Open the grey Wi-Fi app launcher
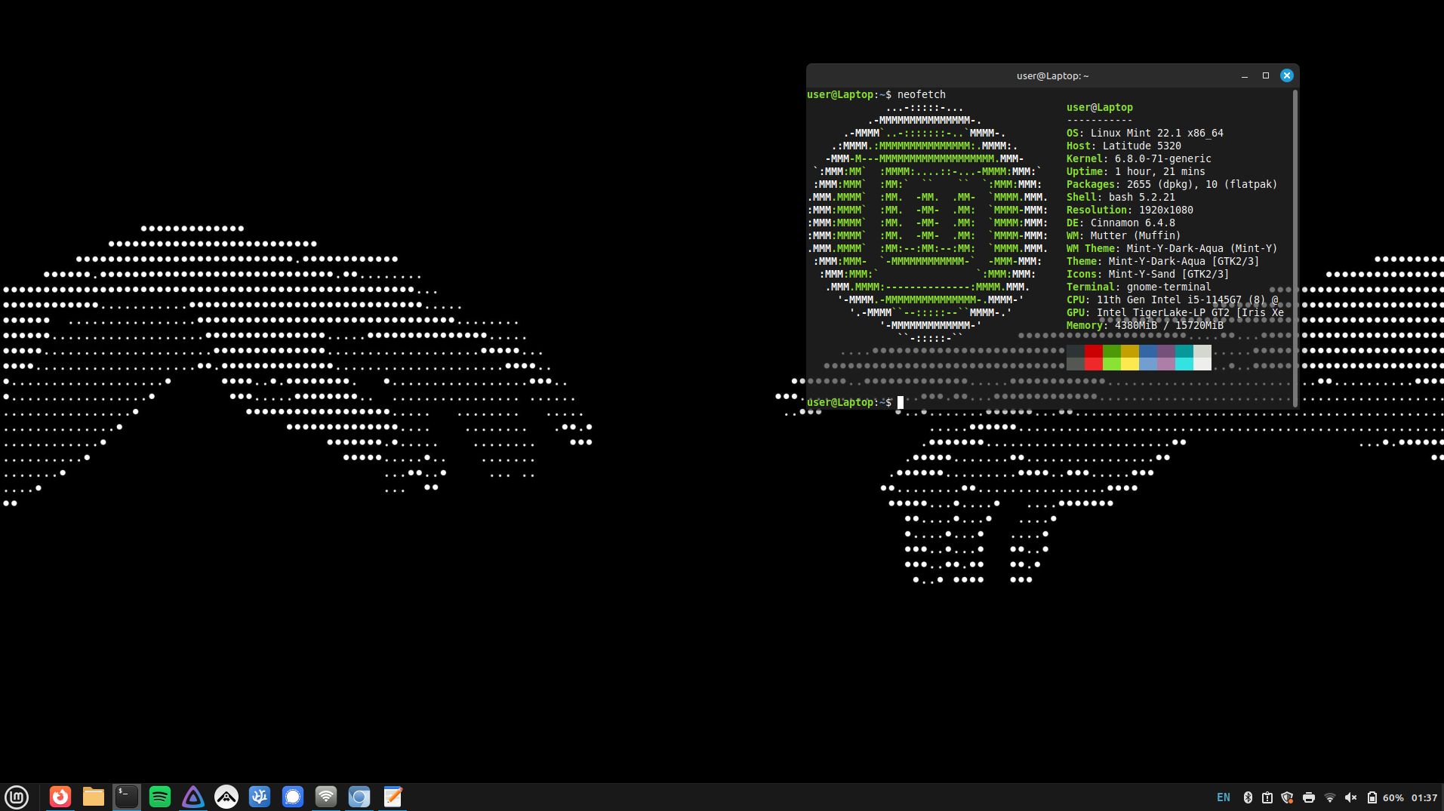1444x811 pixels. tap(326, 797)
